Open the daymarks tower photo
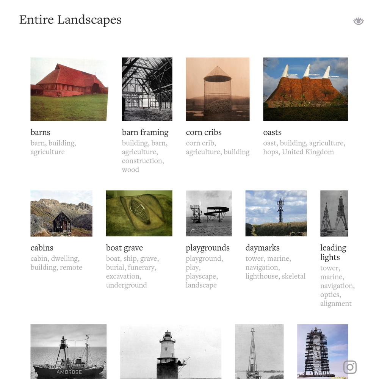 click(x=276, y=213)
